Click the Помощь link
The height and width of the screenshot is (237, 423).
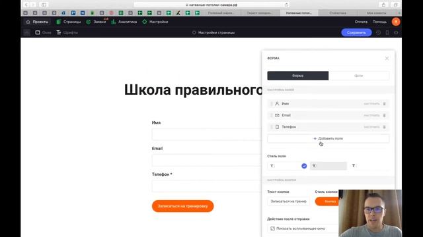point(379,22)
